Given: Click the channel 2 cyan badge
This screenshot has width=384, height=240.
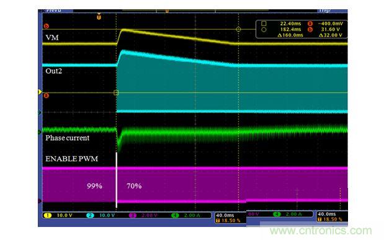Looking at the screenshot, I should (90, 215).
